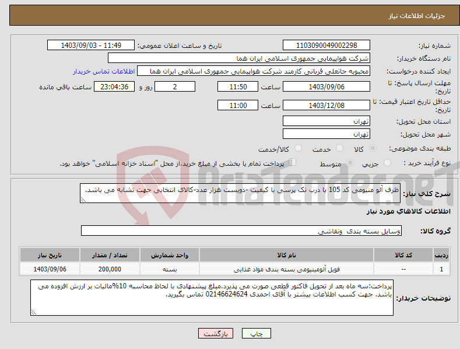The width and height of the screenshot is (460, 349).
Task: Click the response deadline date 1403/09/06 field
Action: (326, 86)
